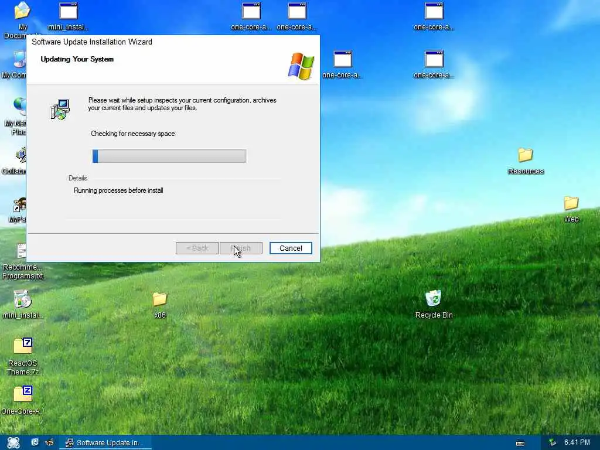Click the 6:41 PM taskbar clock
This screenshot has width=600, height=450.
coord(577,442)
